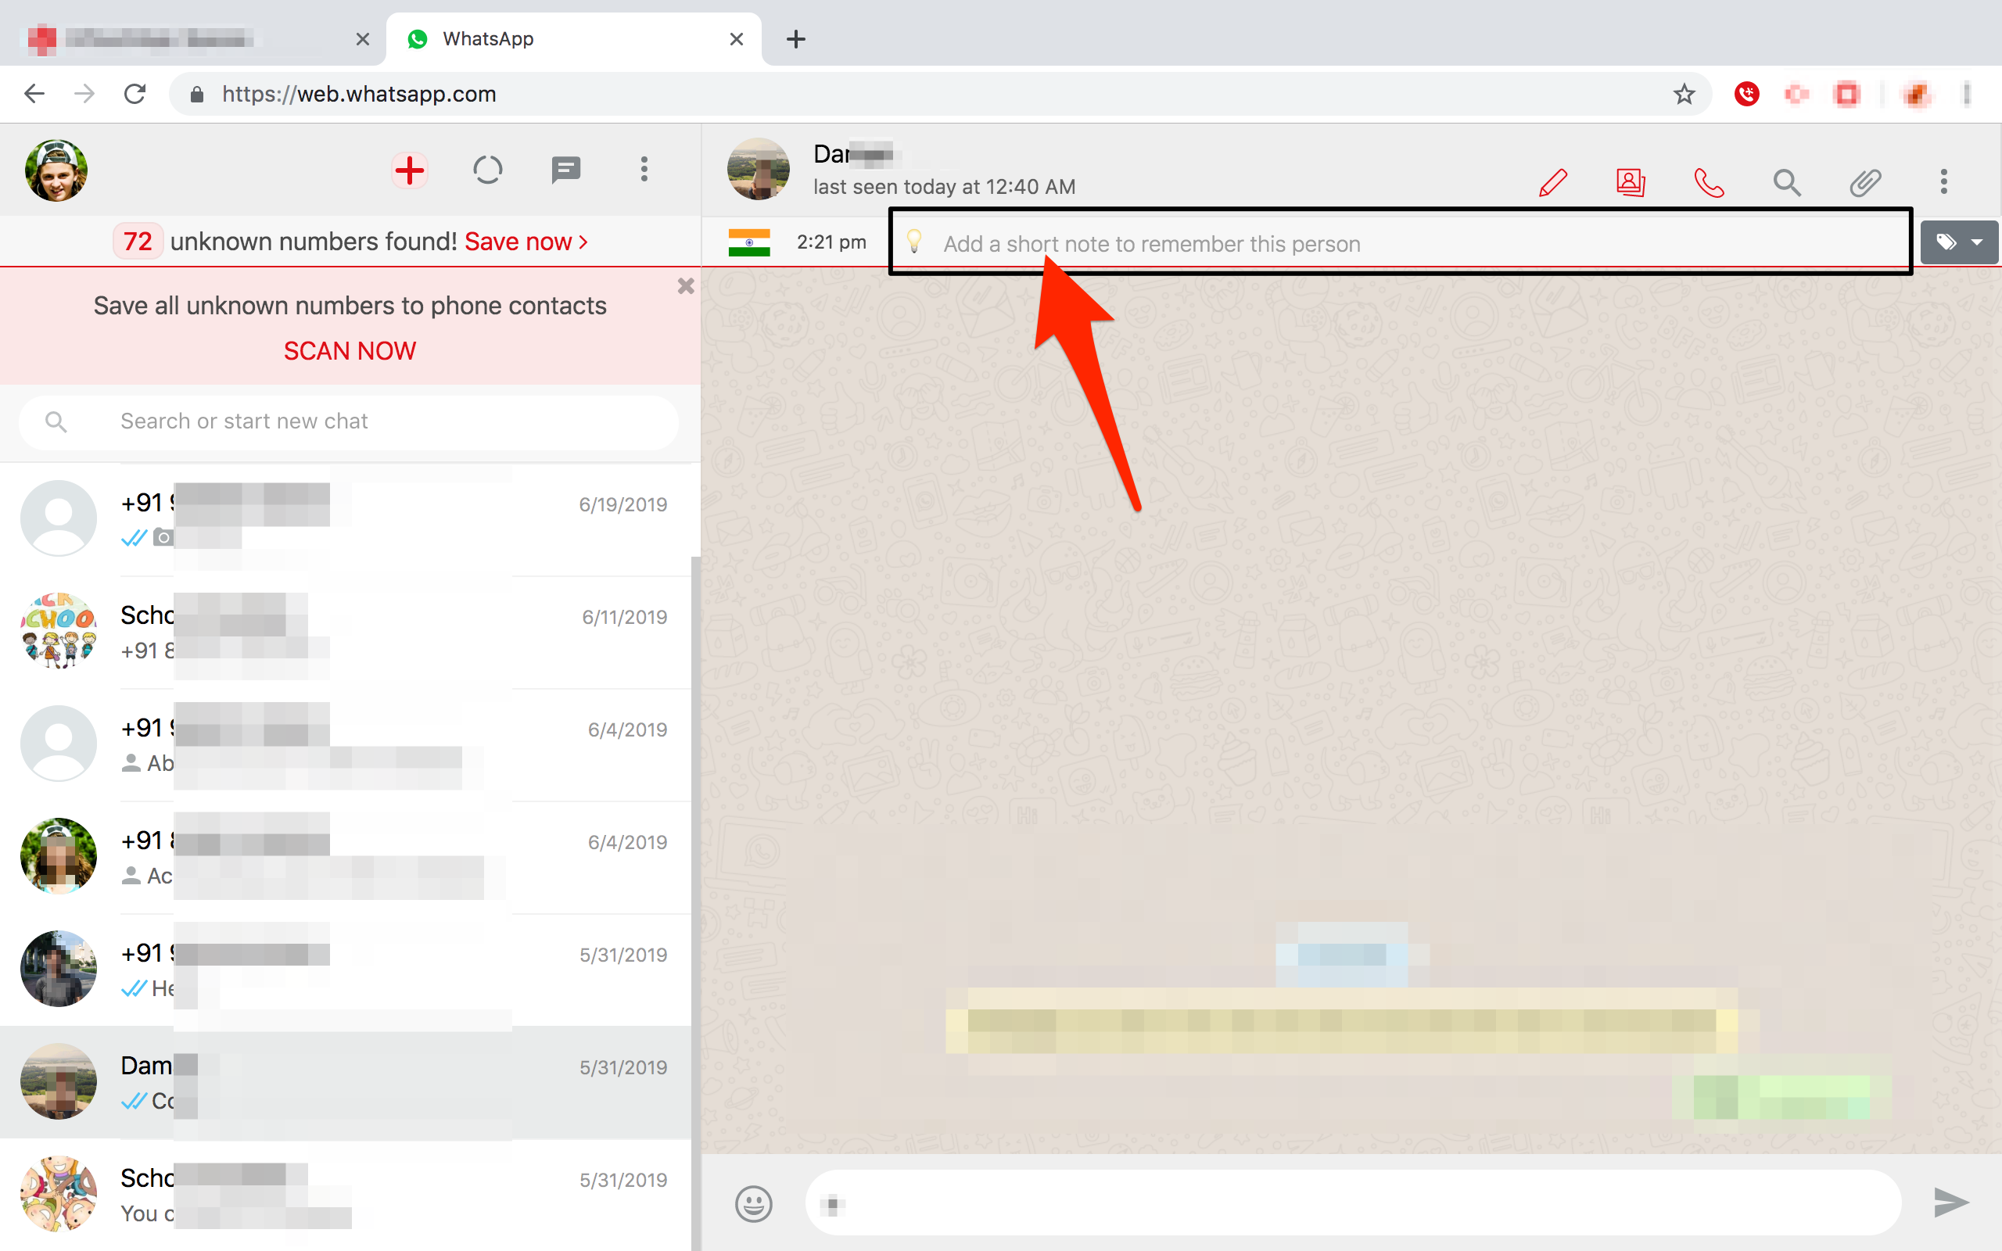Screen dimensions: 2002x1251
Task: Click the red phone call icon
Action: (x=1708, y=182)
